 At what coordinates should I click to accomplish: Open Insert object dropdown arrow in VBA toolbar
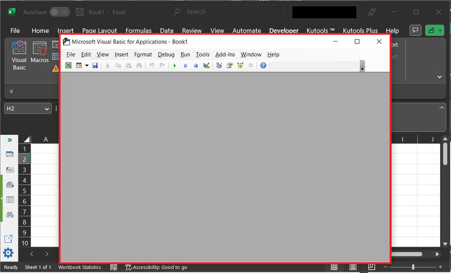[x=86, y=66]
